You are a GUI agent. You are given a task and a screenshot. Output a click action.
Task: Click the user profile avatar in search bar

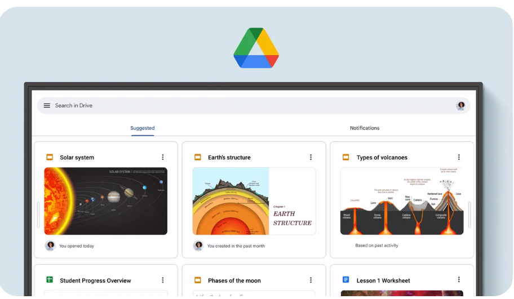[x=460, y=106]
